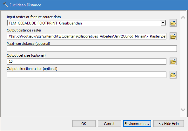Click the Output distance raster path field
188x131 pixels.
[x=87, y=36]
